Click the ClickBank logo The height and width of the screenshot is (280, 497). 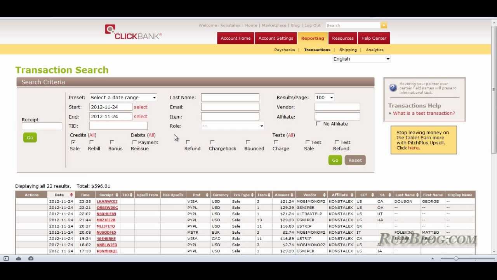pyautogui.click(x=133, y=32)
